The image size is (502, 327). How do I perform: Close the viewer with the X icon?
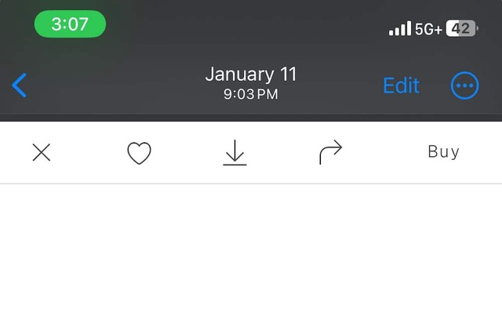point(42,152)
